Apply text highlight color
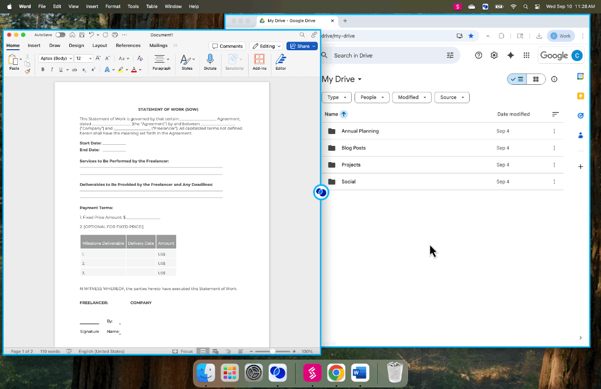Image resolution: width=601 pixels, height=389 pixels. pyautogui.click(x=121, y=70)
